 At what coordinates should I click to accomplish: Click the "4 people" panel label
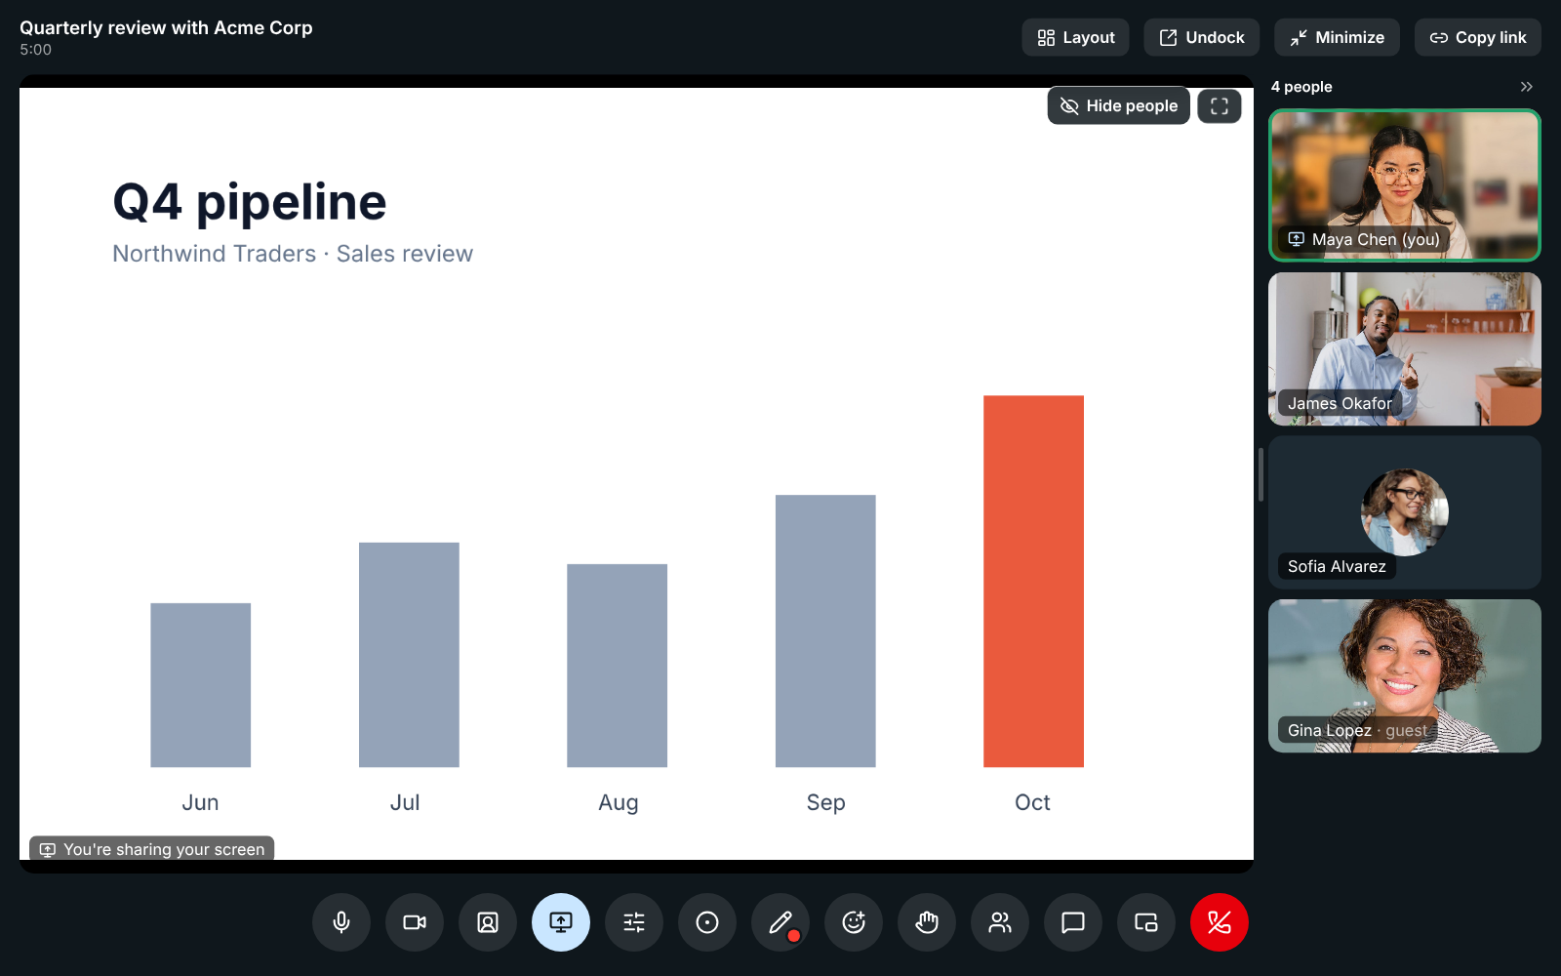[x=1301, y=87]
